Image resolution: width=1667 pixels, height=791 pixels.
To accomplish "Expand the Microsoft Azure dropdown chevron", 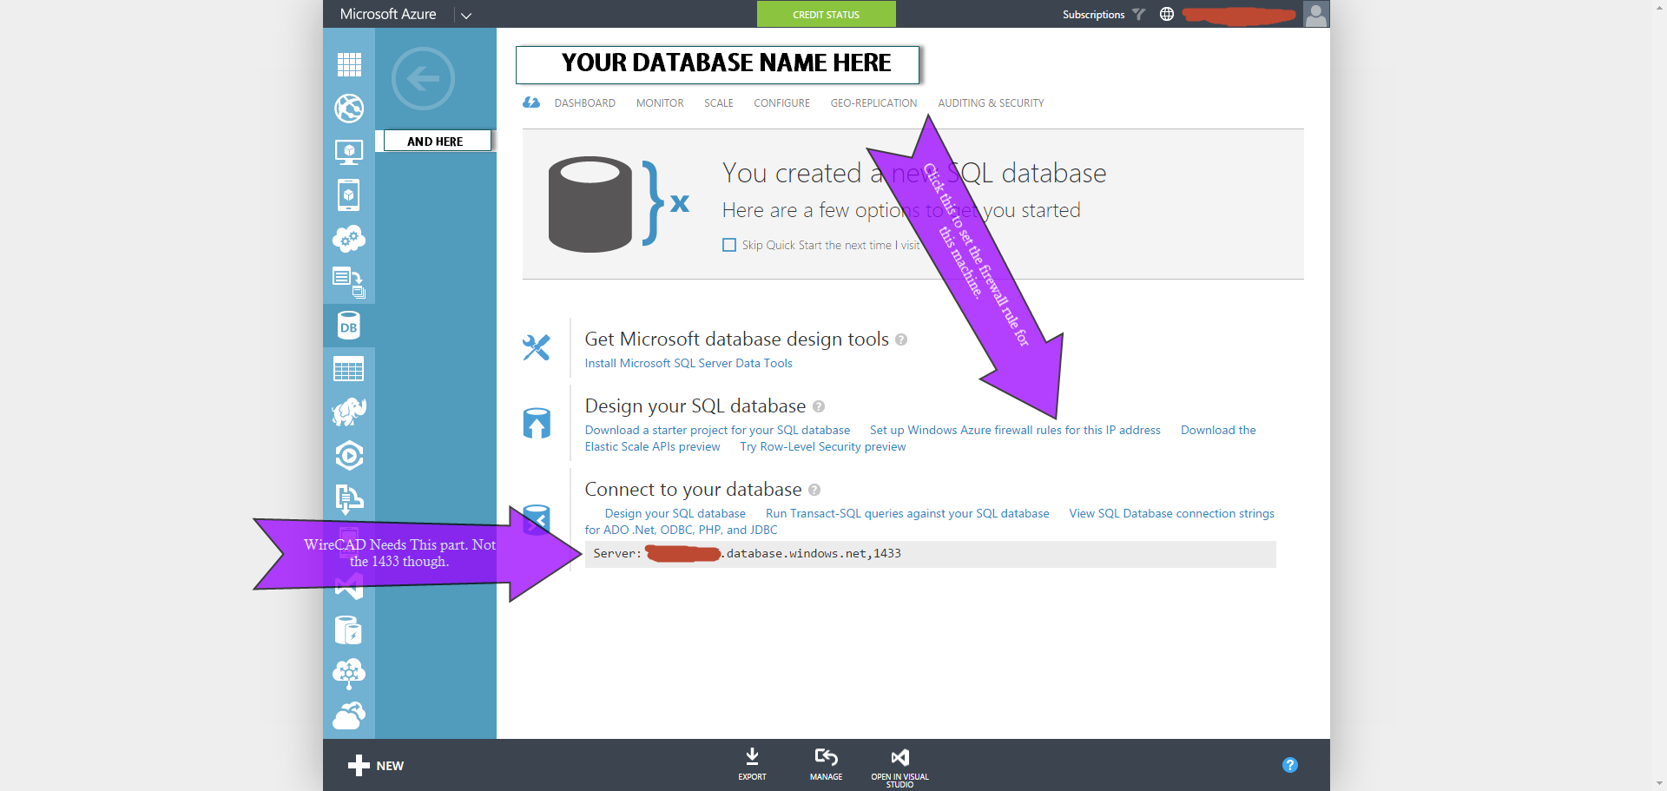I will coord(466,15).
